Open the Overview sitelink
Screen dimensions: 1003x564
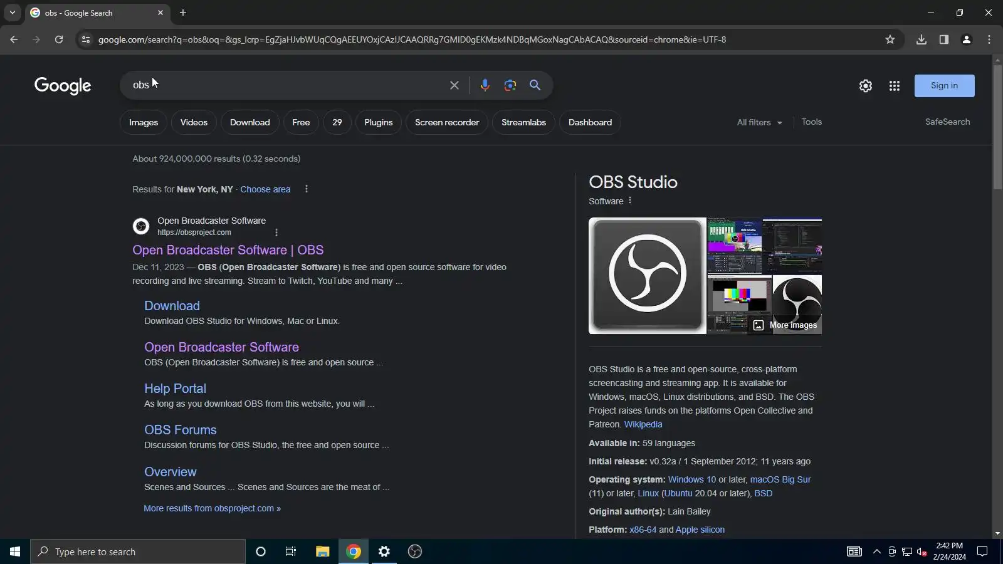[x=171, y=472]
